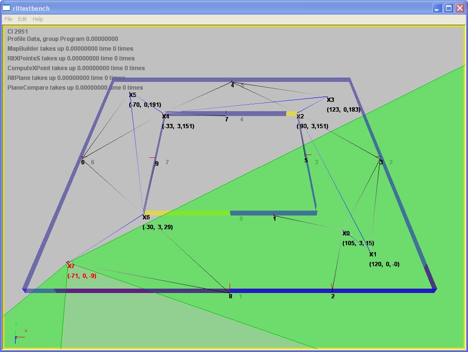Open the Help menu
This screenshot has width=468, height=352.
pos(38,19)
